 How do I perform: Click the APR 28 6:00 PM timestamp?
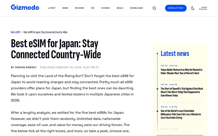169,66
